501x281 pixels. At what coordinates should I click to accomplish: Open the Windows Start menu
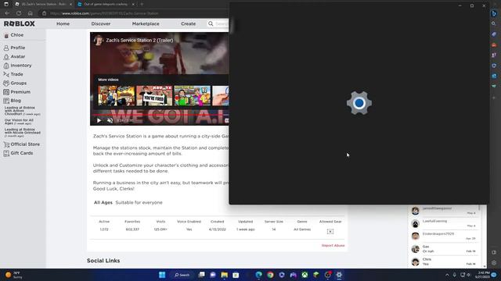162,275
